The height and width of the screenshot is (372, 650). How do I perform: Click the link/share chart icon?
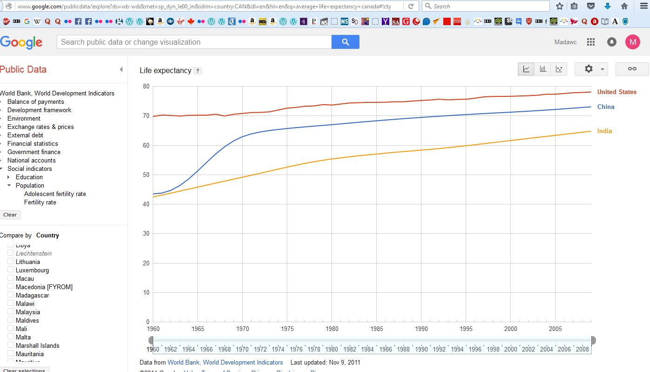pos(632,69)
